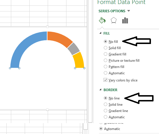Click the Format Data Point pane title
Image resolution: width=159 pixels, height=134 pixels.
121,2
